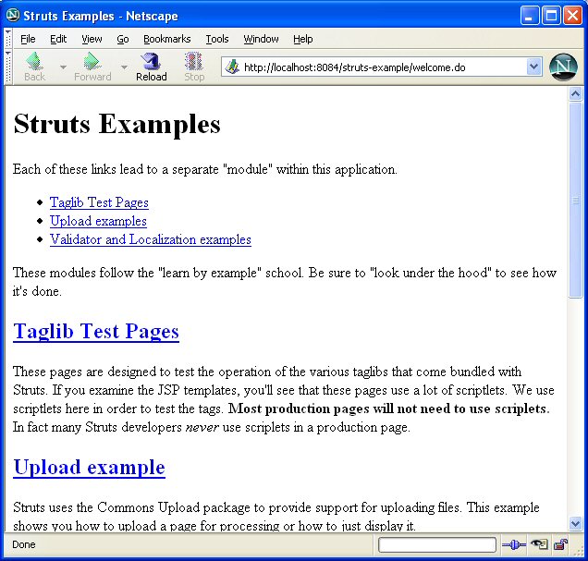
Task: Open the Window menu
Action: click(261, 39)
